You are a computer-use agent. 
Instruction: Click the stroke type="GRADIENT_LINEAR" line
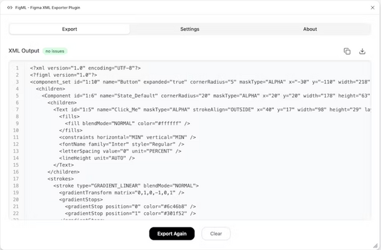tap(126, 186)
